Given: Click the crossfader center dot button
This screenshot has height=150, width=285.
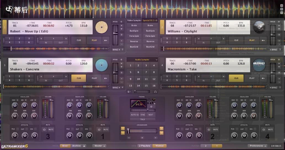Looking at the screenshot, I should (x=142, y=138).
